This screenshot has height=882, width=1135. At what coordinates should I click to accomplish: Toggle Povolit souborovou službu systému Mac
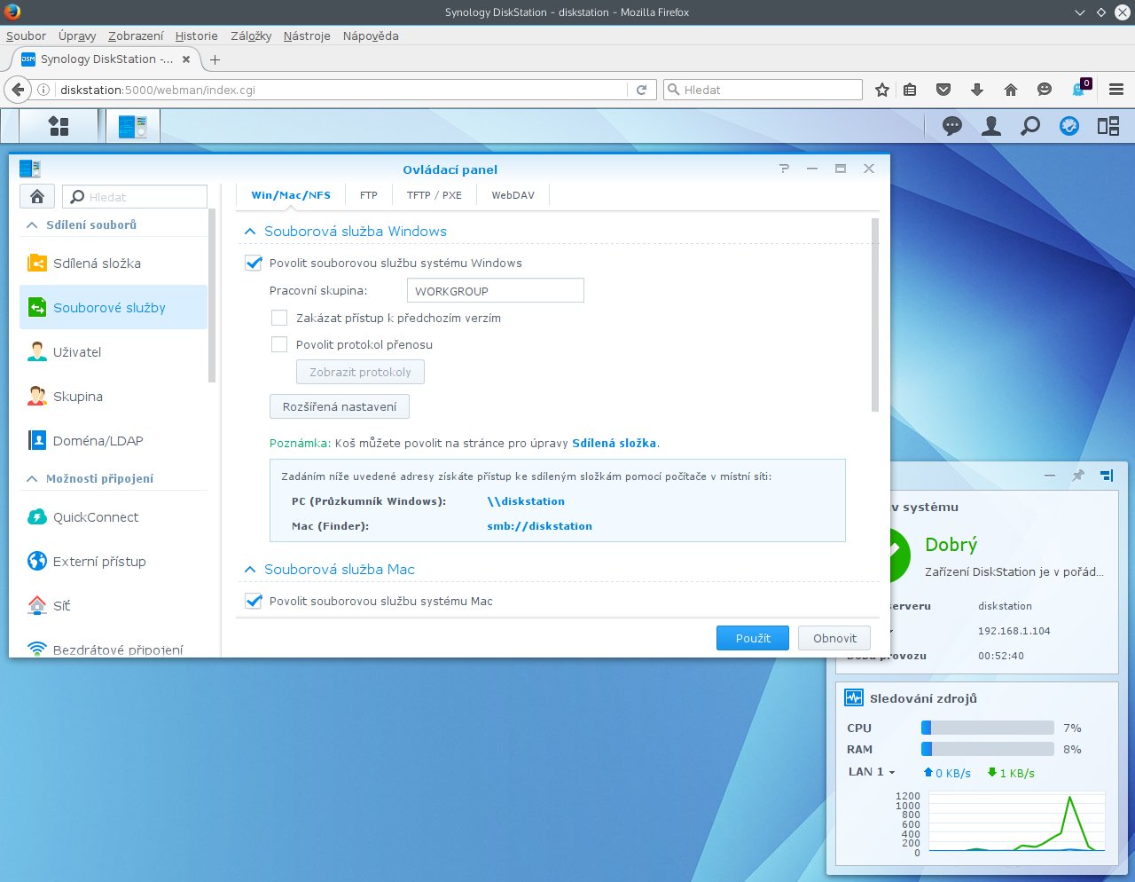coord(254,602)
